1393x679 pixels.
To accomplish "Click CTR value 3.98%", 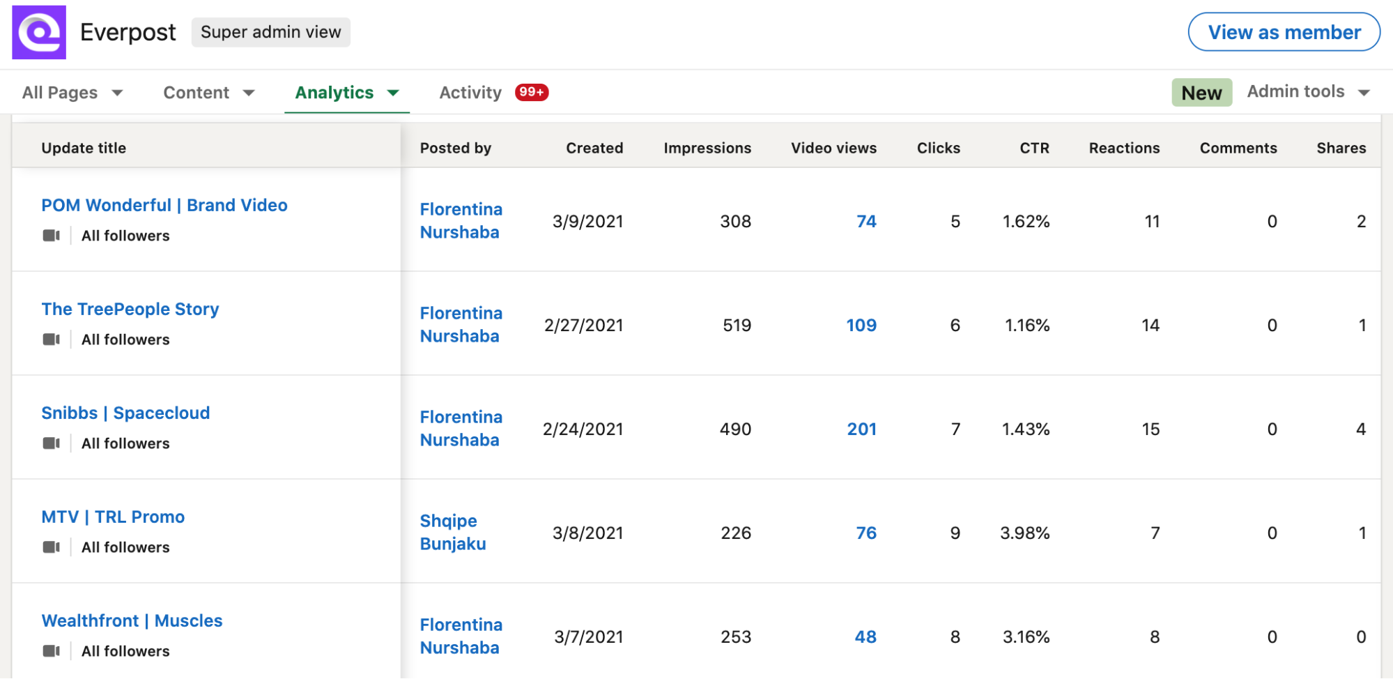I will [x=1025, y=533].
